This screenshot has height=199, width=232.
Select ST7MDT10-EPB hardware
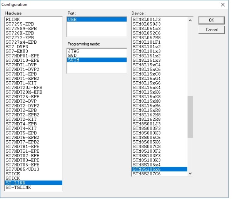[x=33, y=60]
